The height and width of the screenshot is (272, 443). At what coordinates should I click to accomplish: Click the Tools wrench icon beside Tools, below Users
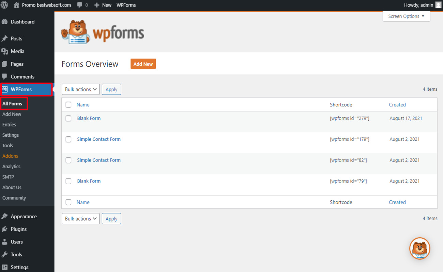5,254
